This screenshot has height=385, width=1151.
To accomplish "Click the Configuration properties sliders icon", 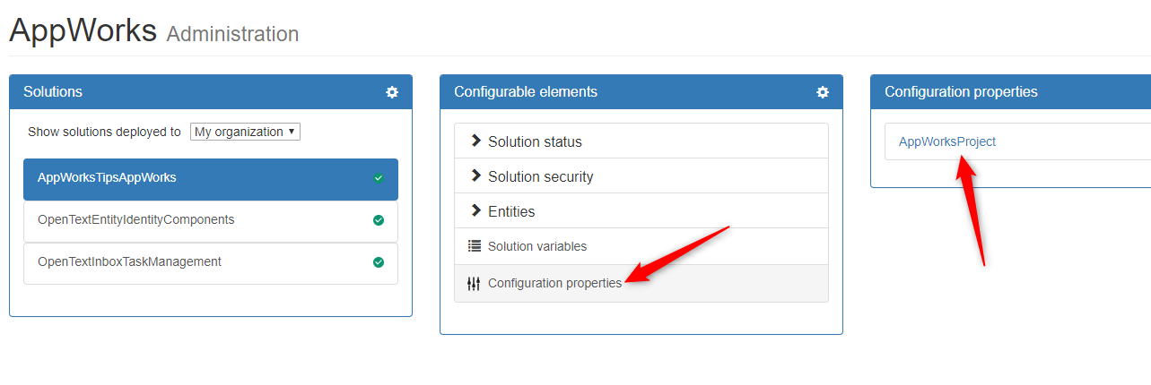I will pos(474,284).
